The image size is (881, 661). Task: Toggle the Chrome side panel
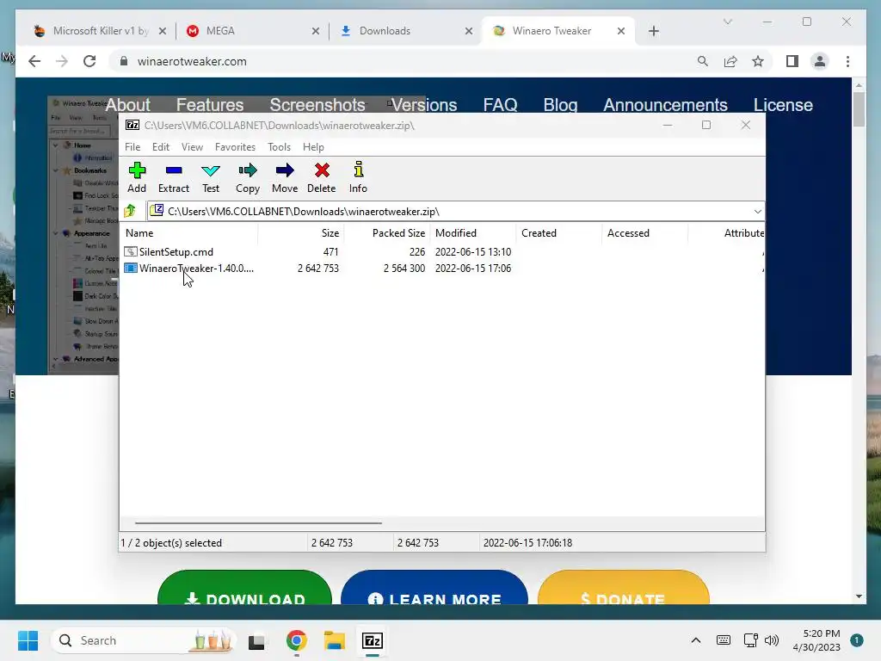792,61
